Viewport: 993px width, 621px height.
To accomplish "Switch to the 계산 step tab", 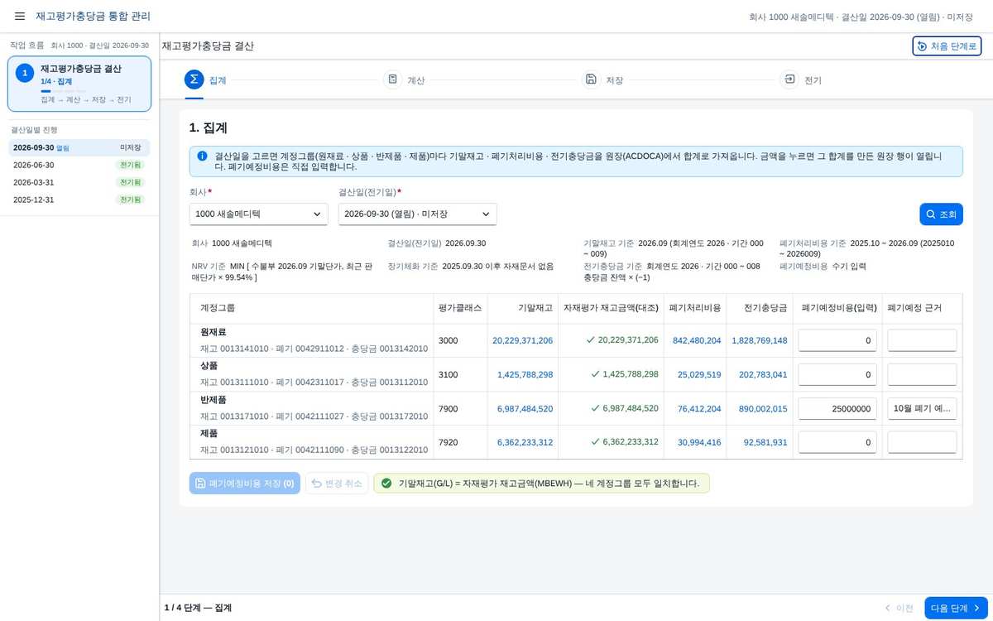I will pos(405,80).
